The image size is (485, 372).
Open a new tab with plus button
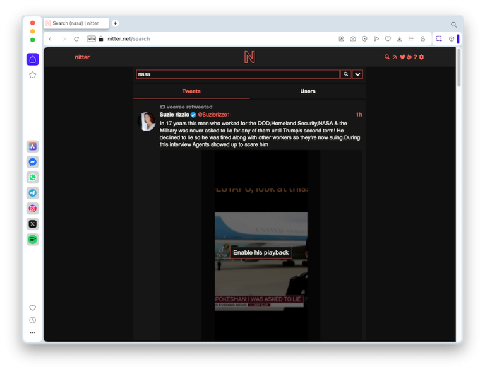115,23
